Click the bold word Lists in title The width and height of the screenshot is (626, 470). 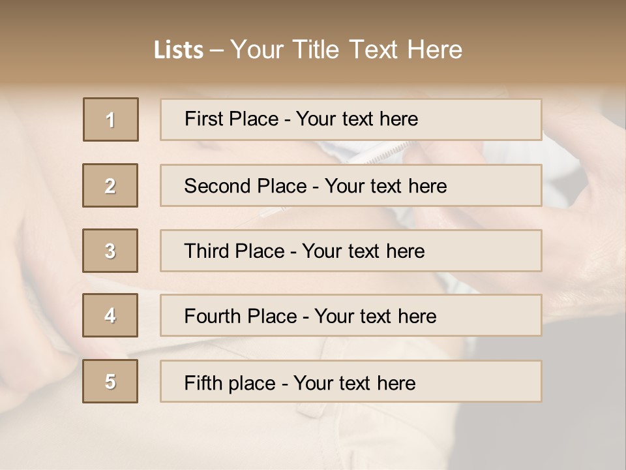click(x=179, y=50)
